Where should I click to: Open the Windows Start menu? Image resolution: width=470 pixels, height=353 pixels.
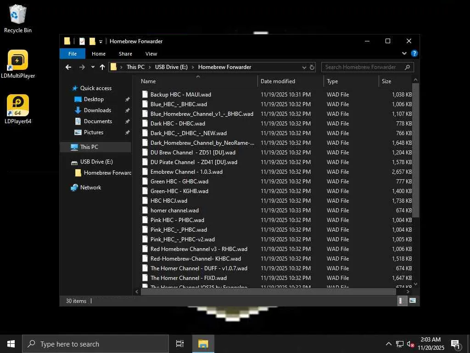click(x=11, y=344)
